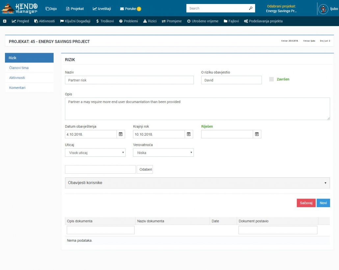This screenshot has width=339, height=270.
Task: Switch to Aktivnosti sidebar tab
Action: 29,78
